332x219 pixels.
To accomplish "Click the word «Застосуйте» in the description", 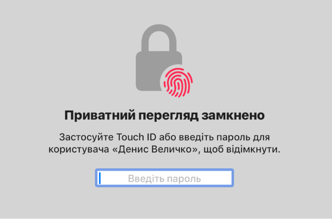I will (86, 137).
